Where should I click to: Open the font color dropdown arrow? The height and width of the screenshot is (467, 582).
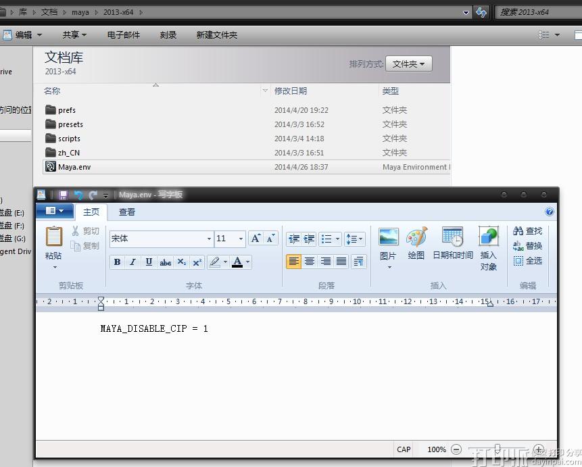pyautogui.click(x=248, y=262)
